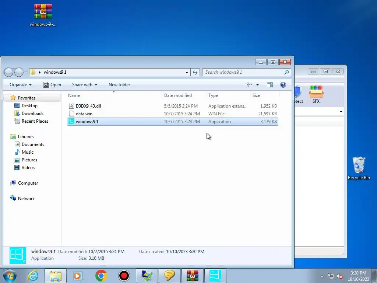Go to Desktop in navigation pane

click(x=29, y=106)
